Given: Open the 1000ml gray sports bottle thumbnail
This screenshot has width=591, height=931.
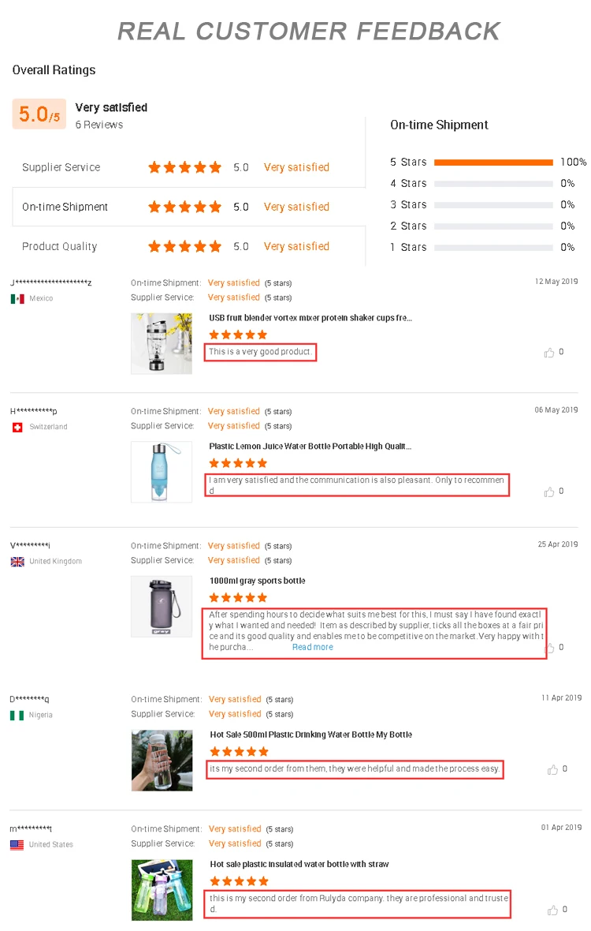Looking at the screenshot, I should [x=162, y=606].
